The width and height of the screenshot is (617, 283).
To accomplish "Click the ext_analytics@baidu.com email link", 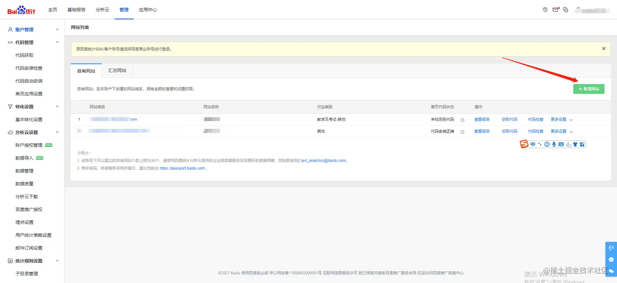I will (x=324, y=161).
